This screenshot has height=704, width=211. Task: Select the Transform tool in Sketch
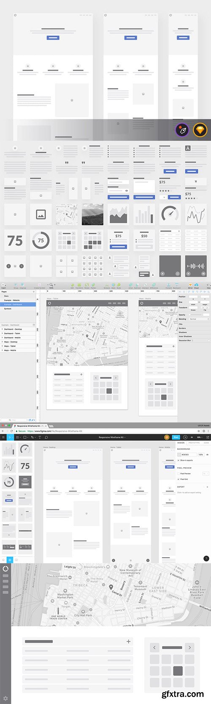point(79,285)
